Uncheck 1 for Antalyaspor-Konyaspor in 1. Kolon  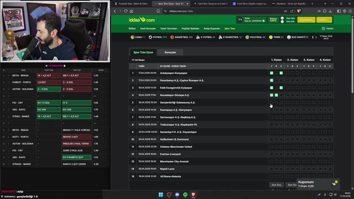pos(272,73)
